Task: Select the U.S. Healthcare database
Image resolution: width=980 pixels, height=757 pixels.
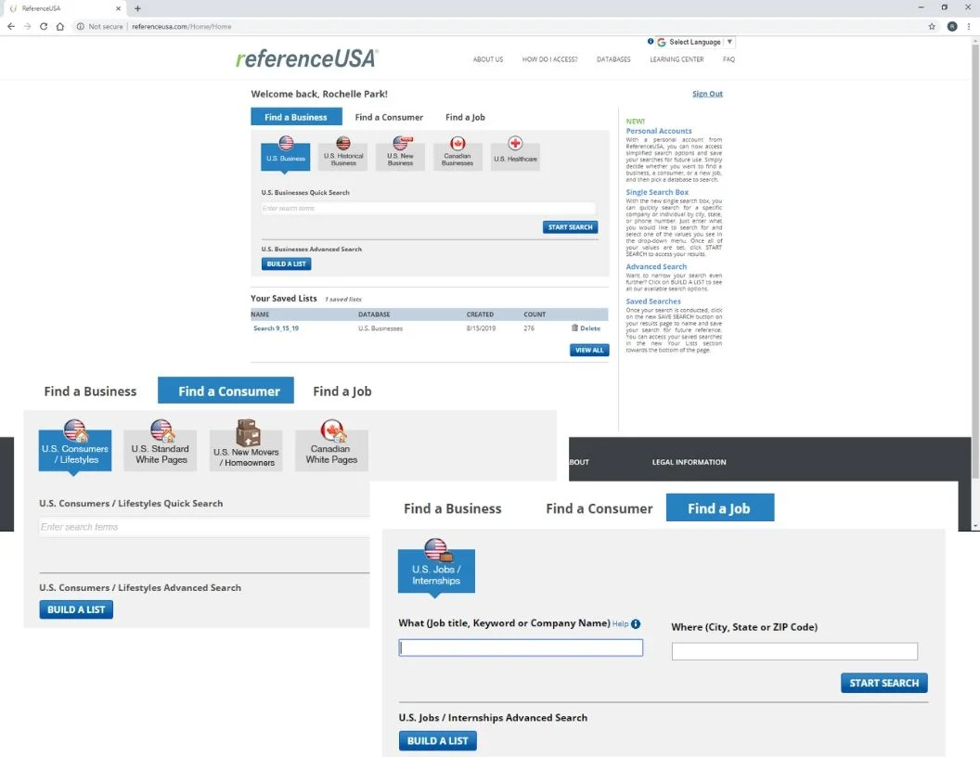Action: (515, 153)
